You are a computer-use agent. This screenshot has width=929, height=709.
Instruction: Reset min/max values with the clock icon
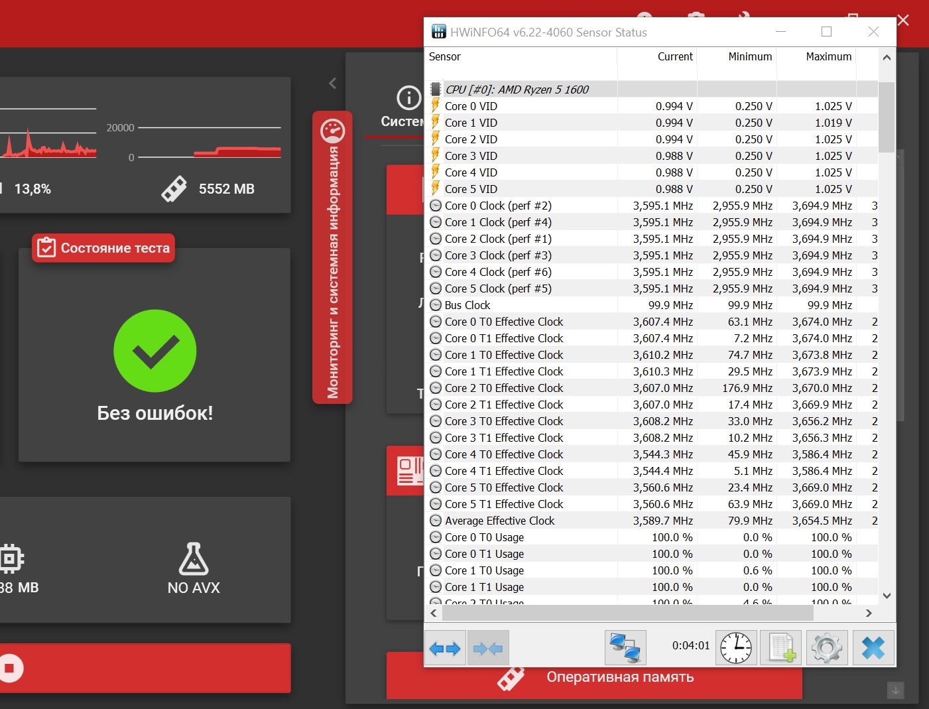[x=736, y=648]
